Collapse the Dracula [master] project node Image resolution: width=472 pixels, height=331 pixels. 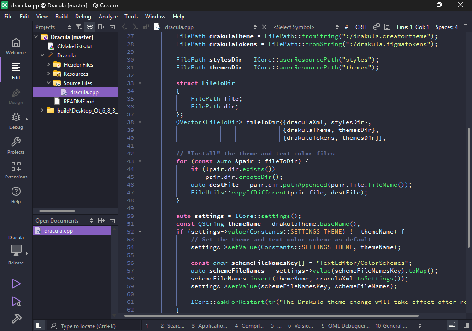click(x=36, y=37)
